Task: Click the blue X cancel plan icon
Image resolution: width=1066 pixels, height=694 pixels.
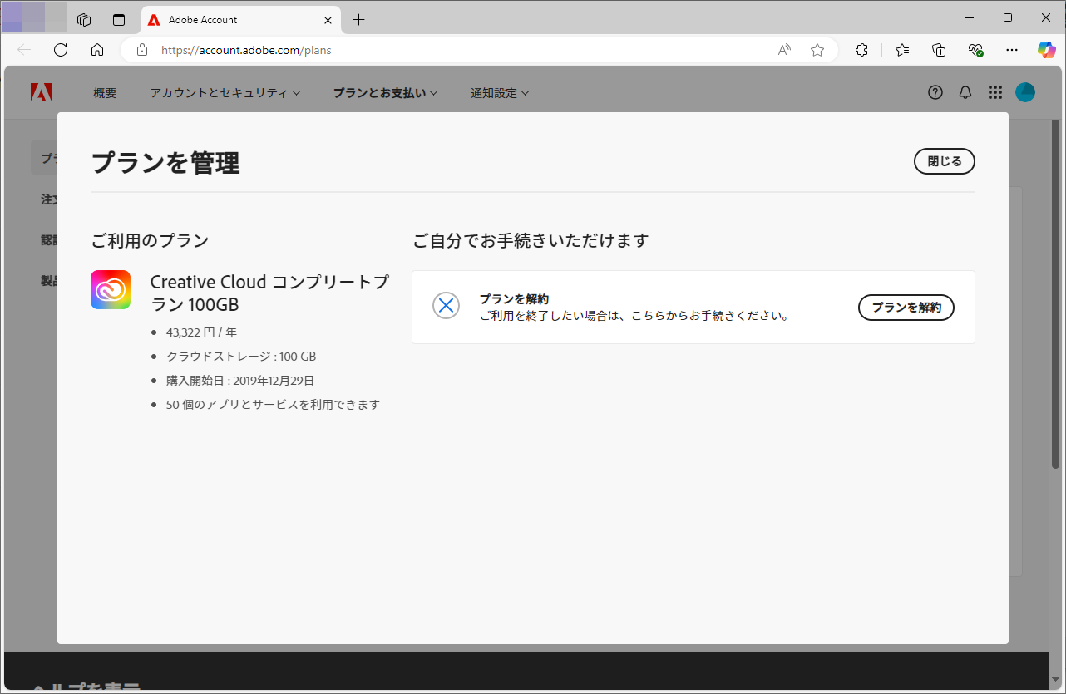Action: coord(447,306)
